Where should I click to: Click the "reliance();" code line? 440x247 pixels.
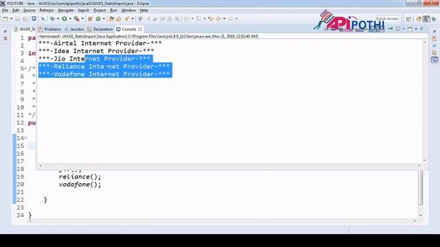coord(80,177)
